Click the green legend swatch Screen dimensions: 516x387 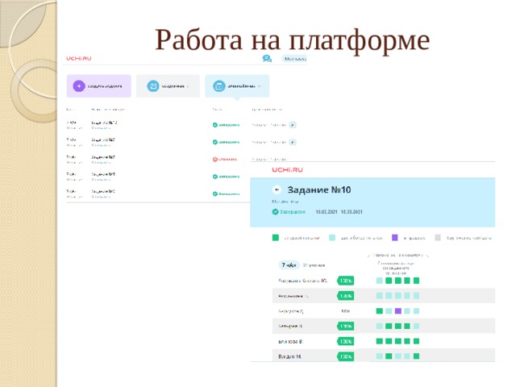(276, 238)
